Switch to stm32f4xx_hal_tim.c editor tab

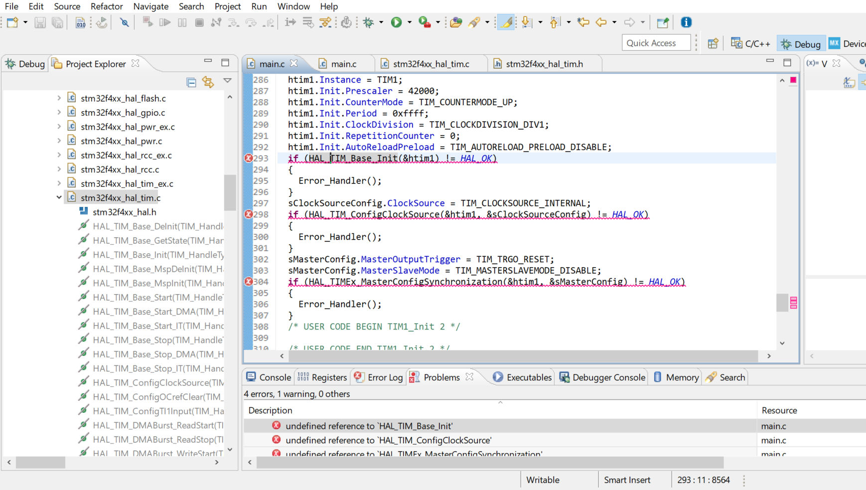pos(425,64)
